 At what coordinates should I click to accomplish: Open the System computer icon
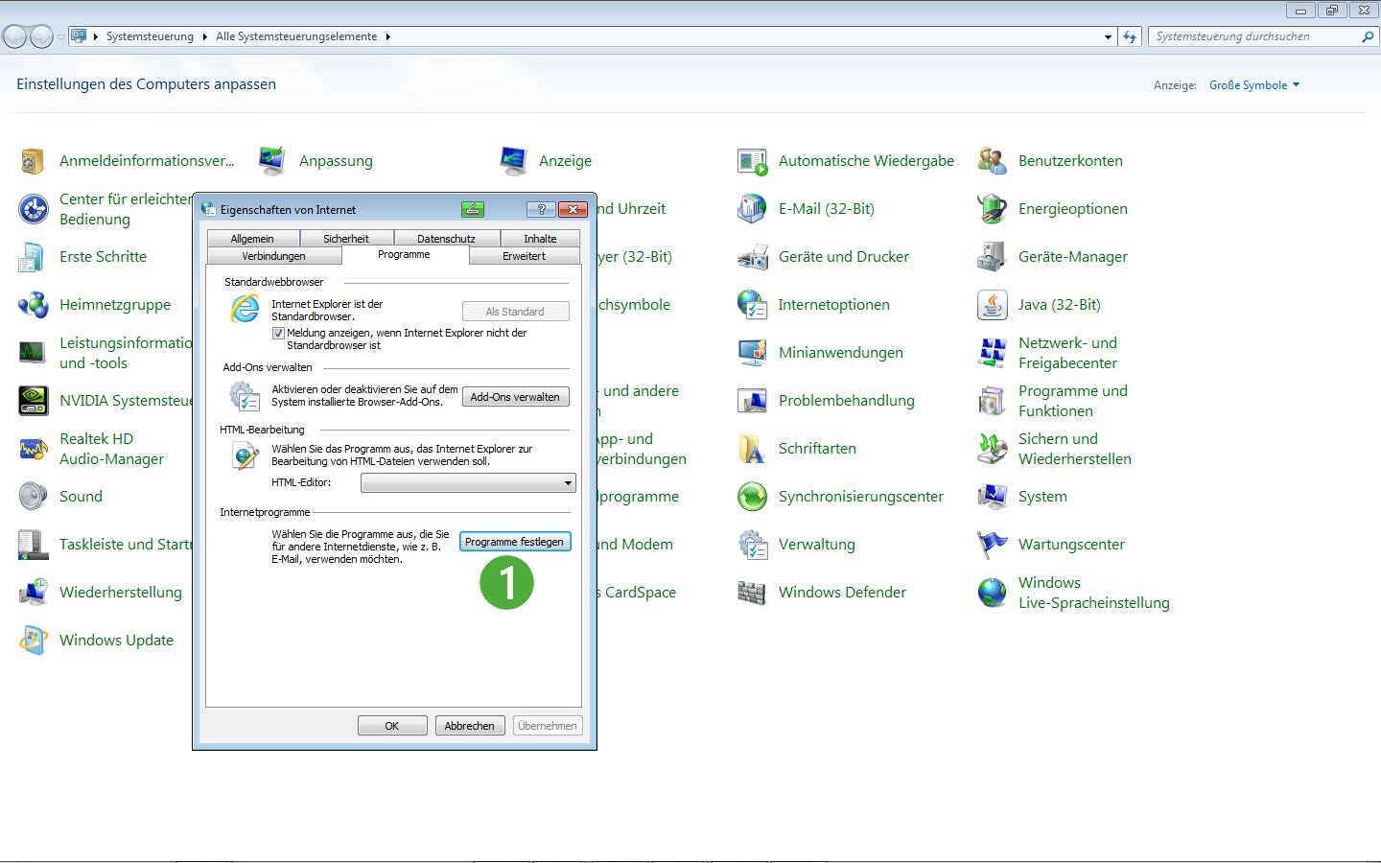(992, 497)
